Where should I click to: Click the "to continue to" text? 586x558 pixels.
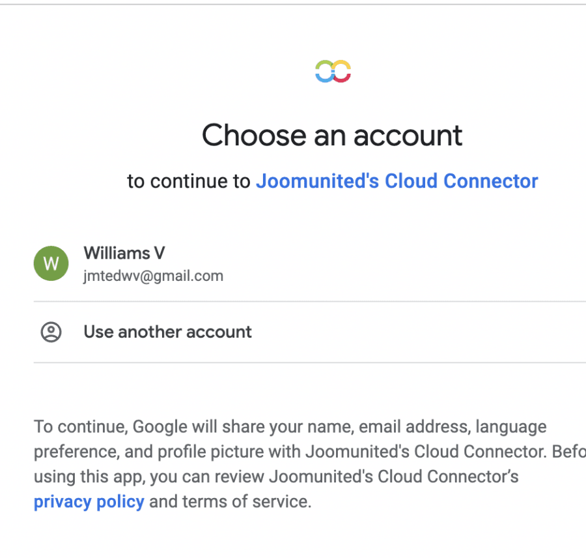(x=188, y=181)
